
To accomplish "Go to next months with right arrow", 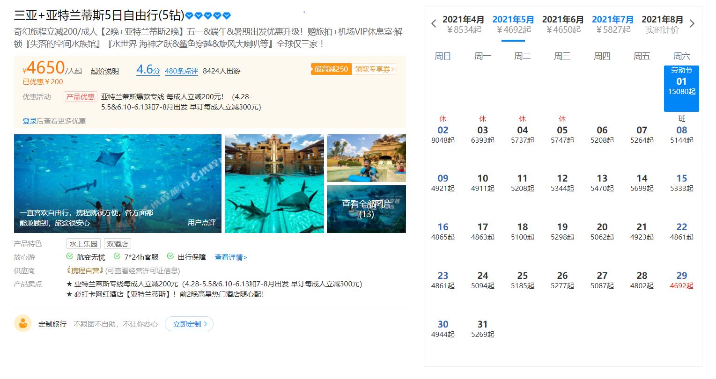I will point(692,23).
